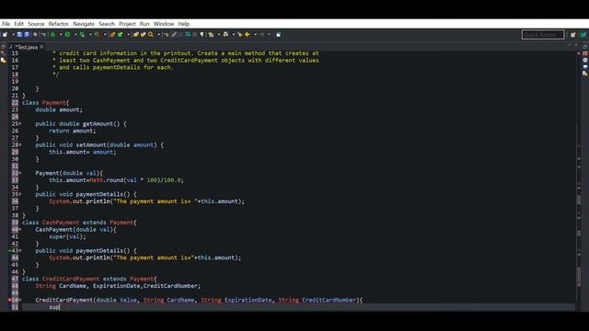The height and width of the screenshot is (331, 589).
Task: Click the New Java Package icon
Action: (x=112, y=35)
